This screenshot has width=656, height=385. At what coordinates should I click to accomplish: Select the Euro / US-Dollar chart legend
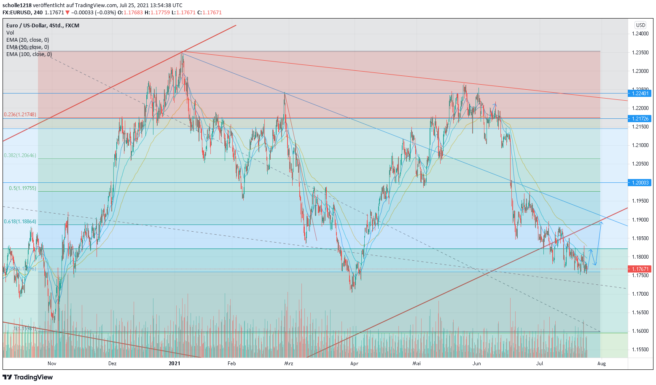tap(27, 25)
